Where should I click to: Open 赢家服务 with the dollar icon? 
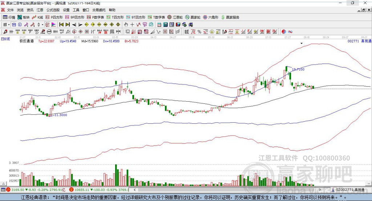coord(230,17)
